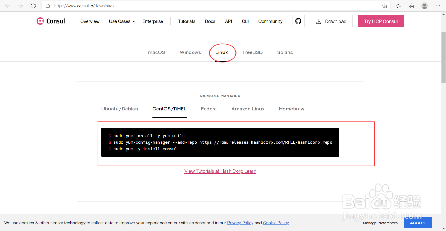Switch to Amazon Linux package tab

point(248,109)
